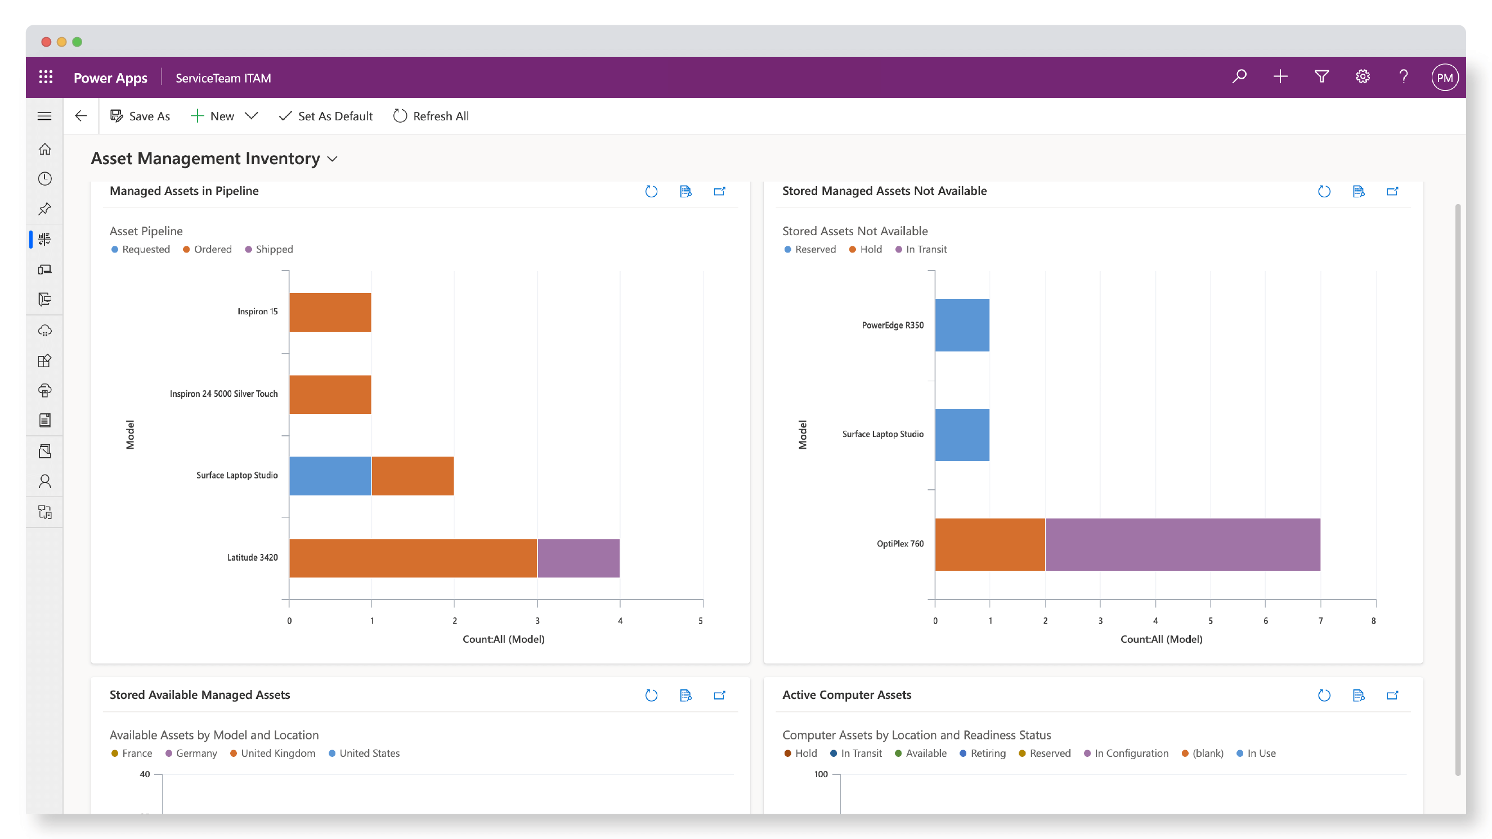
Task: Expand the Managed Assets in Pipeline chart
Action: (719, 192)
